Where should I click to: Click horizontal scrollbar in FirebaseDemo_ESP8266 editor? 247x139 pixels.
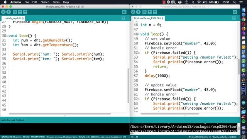coord(170,114)
